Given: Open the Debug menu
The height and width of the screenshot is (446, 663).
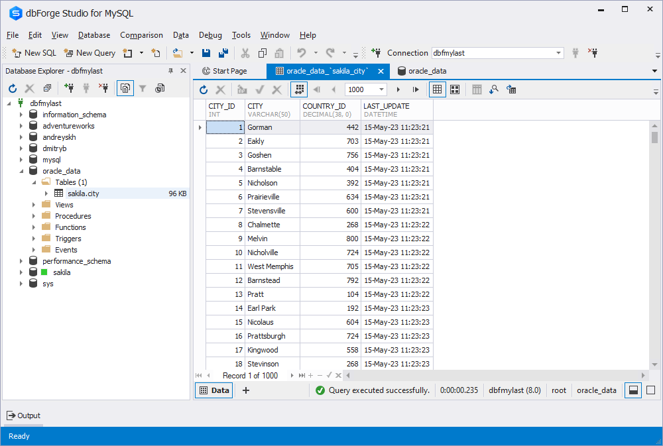Looking at the screenshot, I should pyautogui.click(x=210, y=35).
